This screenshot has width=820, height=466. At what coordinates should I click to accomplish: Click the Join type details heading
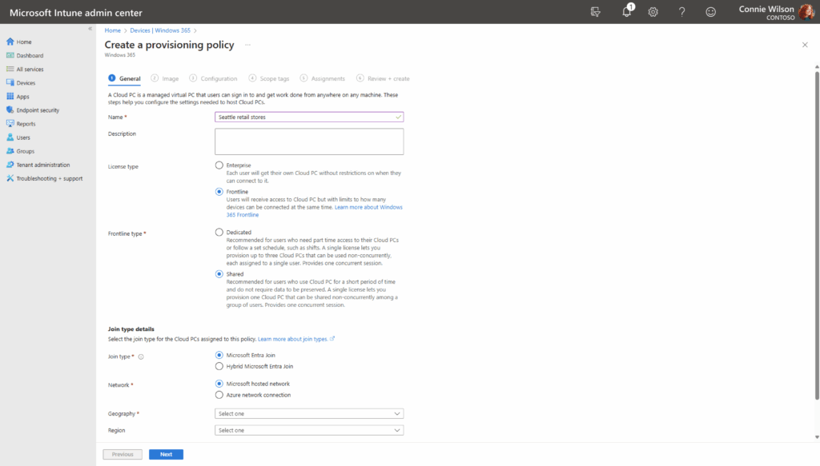click(x=131, y=329)
